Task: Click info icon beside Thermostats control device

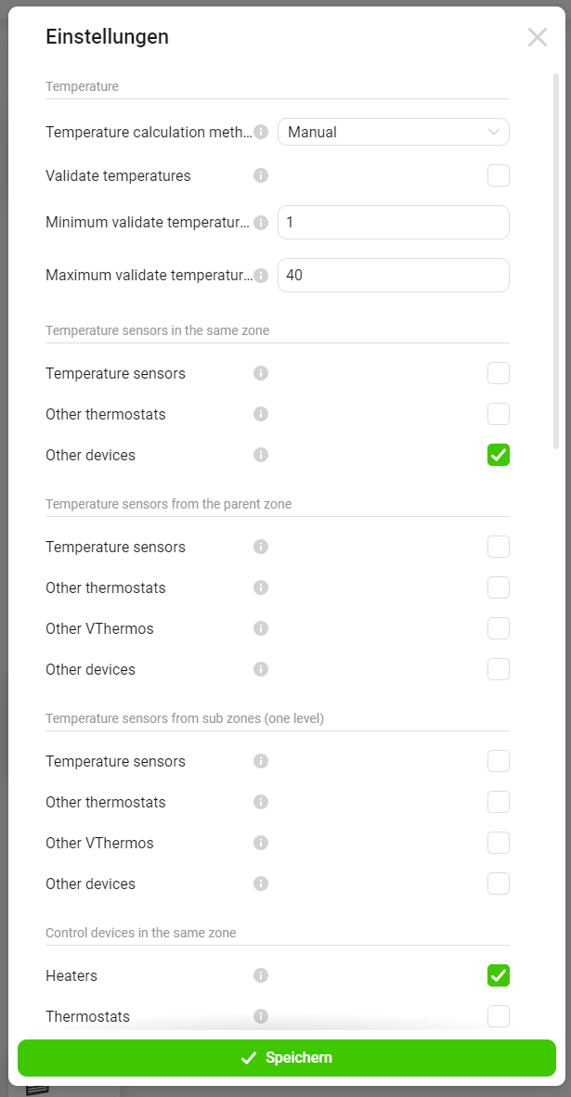Action: pos(261,1016)
